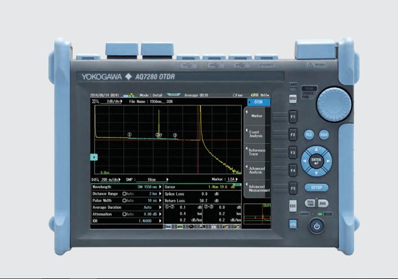Tap the up arrow on the directional pad
Viewport: 398px width, 279px height.
[316, 150]
